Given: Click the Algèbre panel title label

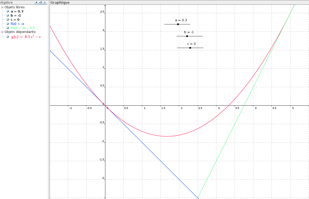Looking at the screenshot, I should click(x=7, y=2).
